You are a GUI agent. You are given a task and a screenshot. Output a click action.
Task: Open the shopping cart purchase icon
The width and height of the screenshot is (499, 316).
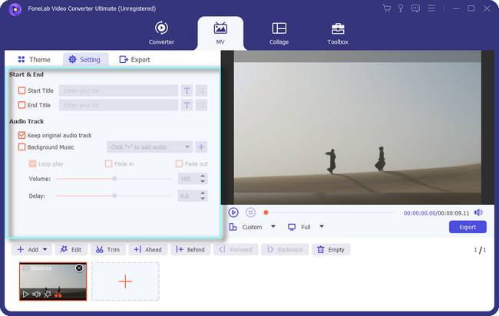click(x=387, y=8)
